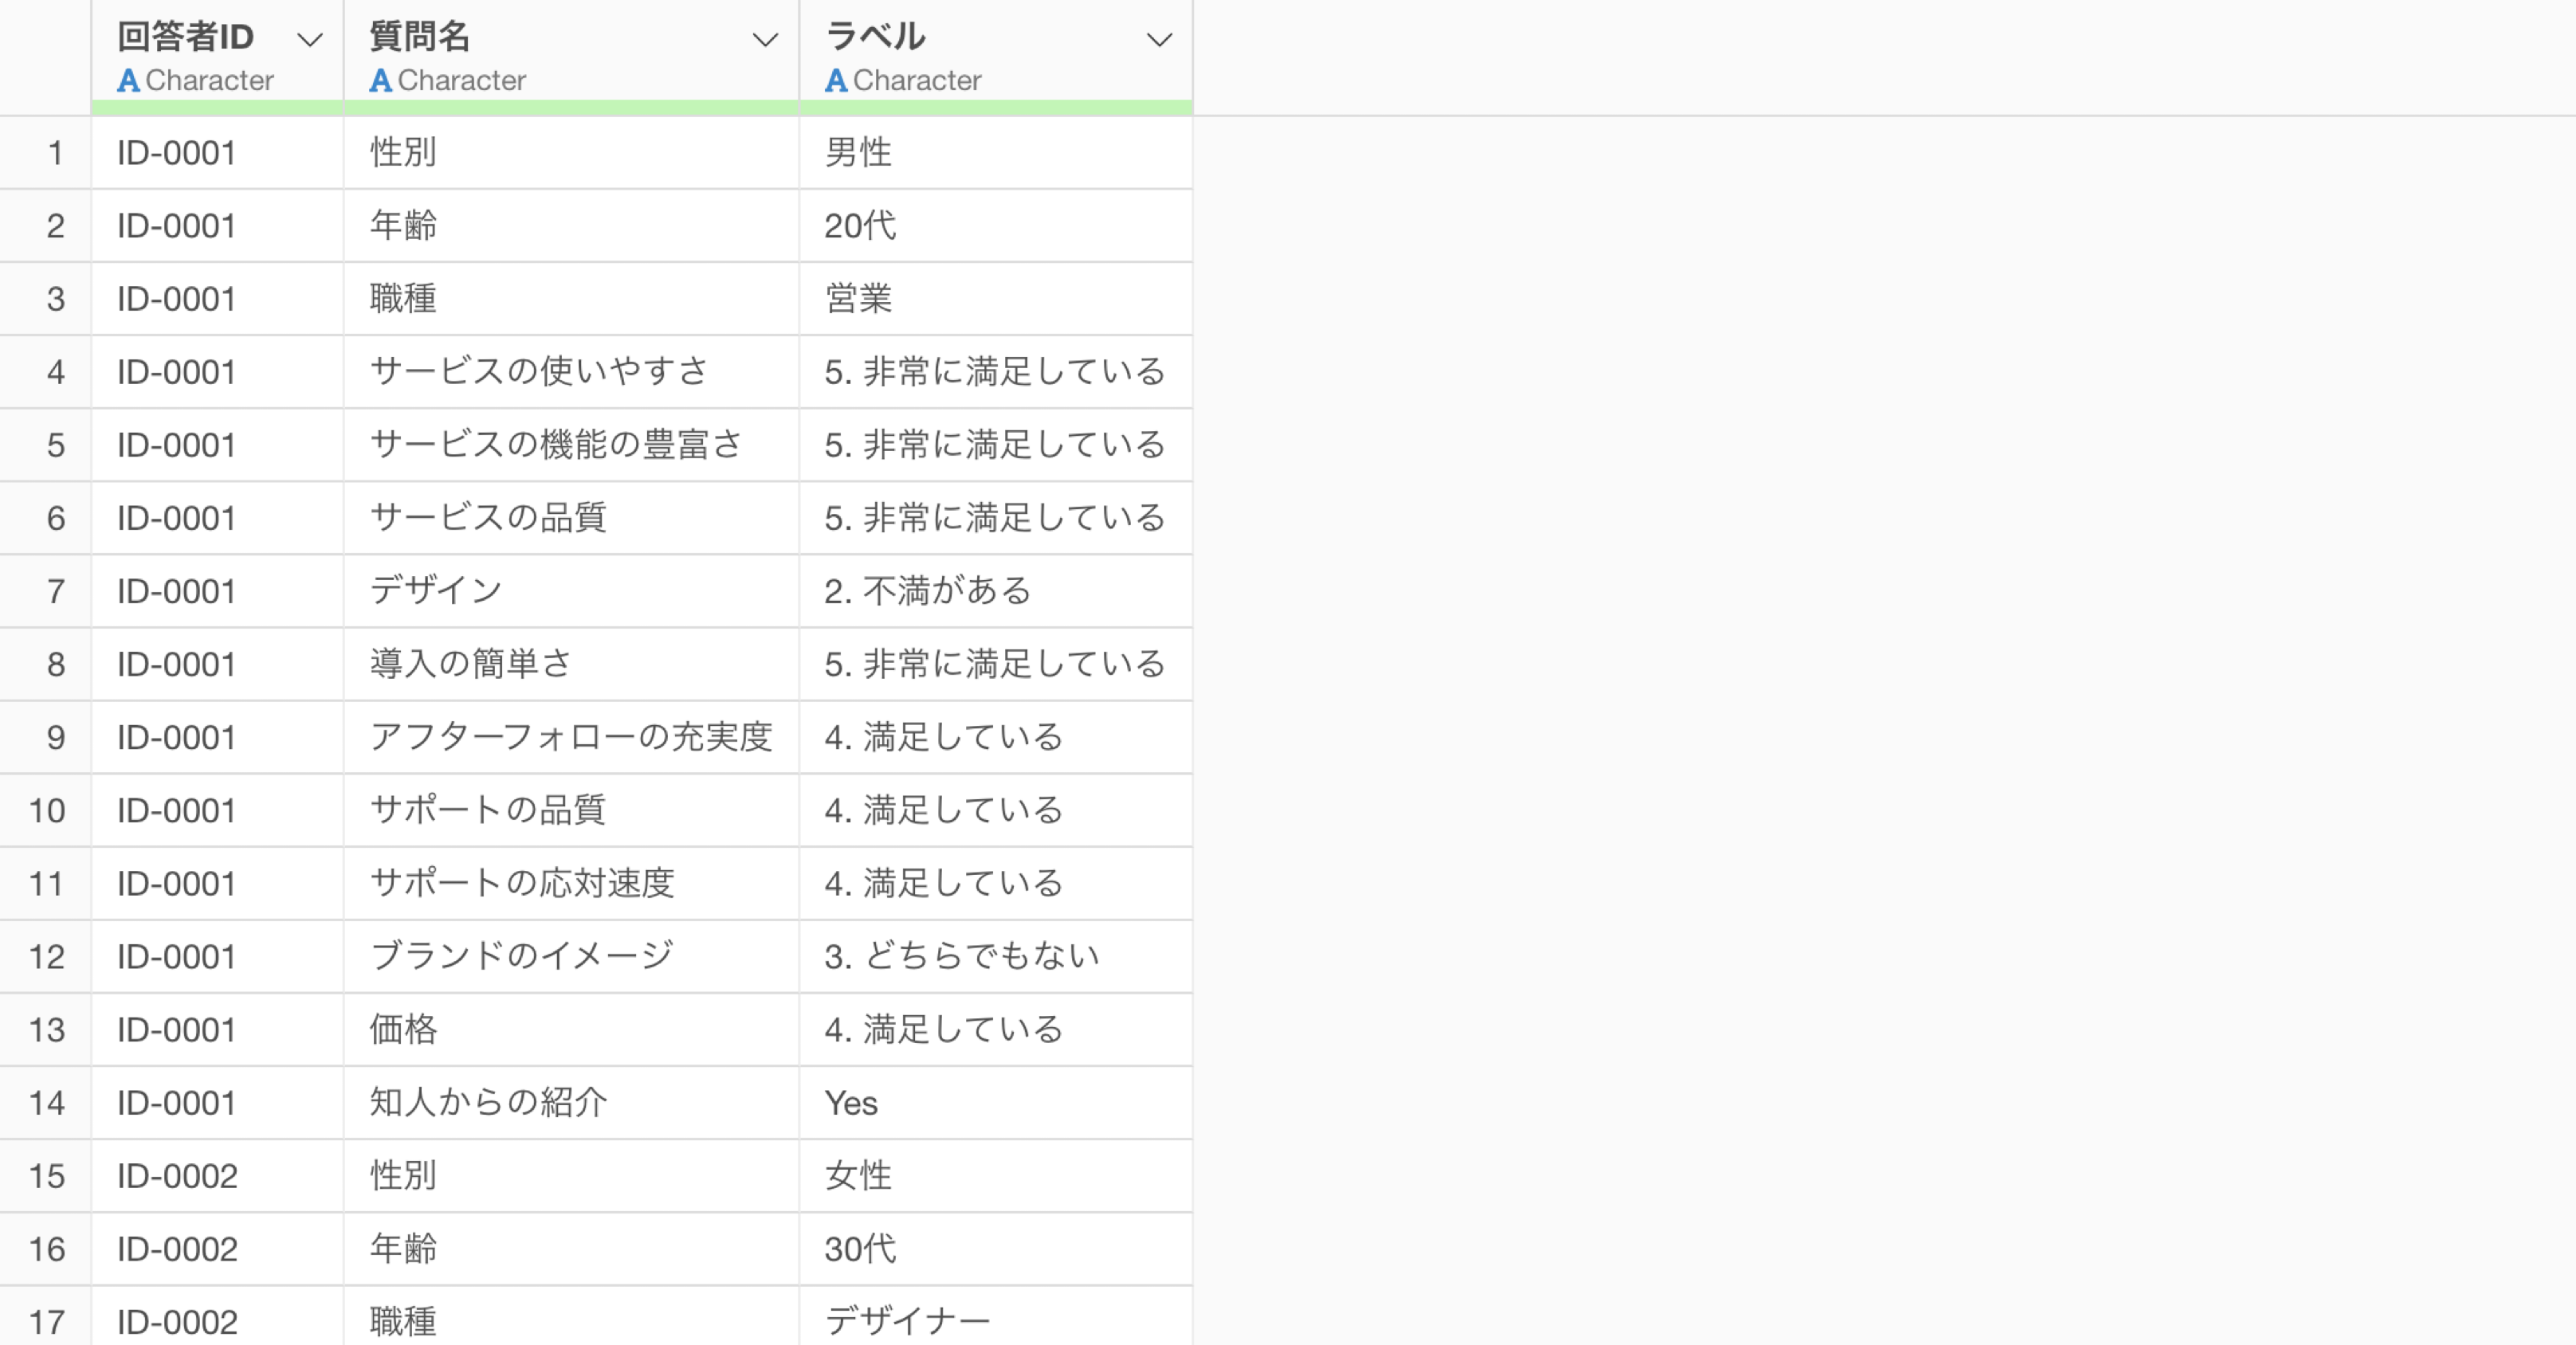This screenshot has width=2576, height=1345.
Task: Click the Character type icon under 質問名
Action: tap(380, 81)
